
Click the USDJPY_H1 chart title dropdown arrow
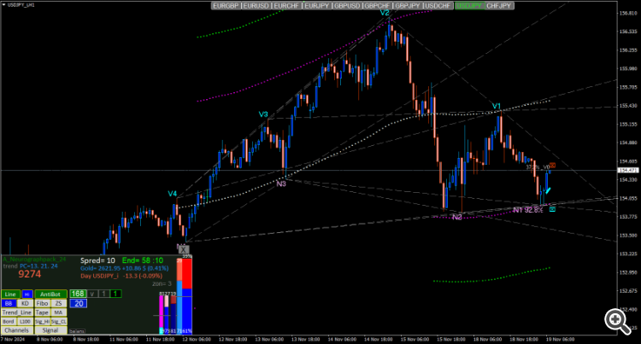click(3, 5)
